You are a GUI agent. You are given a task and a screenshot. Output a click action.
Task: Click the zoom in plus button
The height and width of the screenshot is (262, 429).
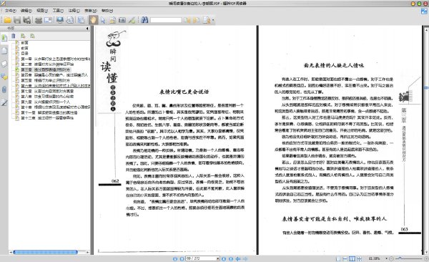(426, 258)
